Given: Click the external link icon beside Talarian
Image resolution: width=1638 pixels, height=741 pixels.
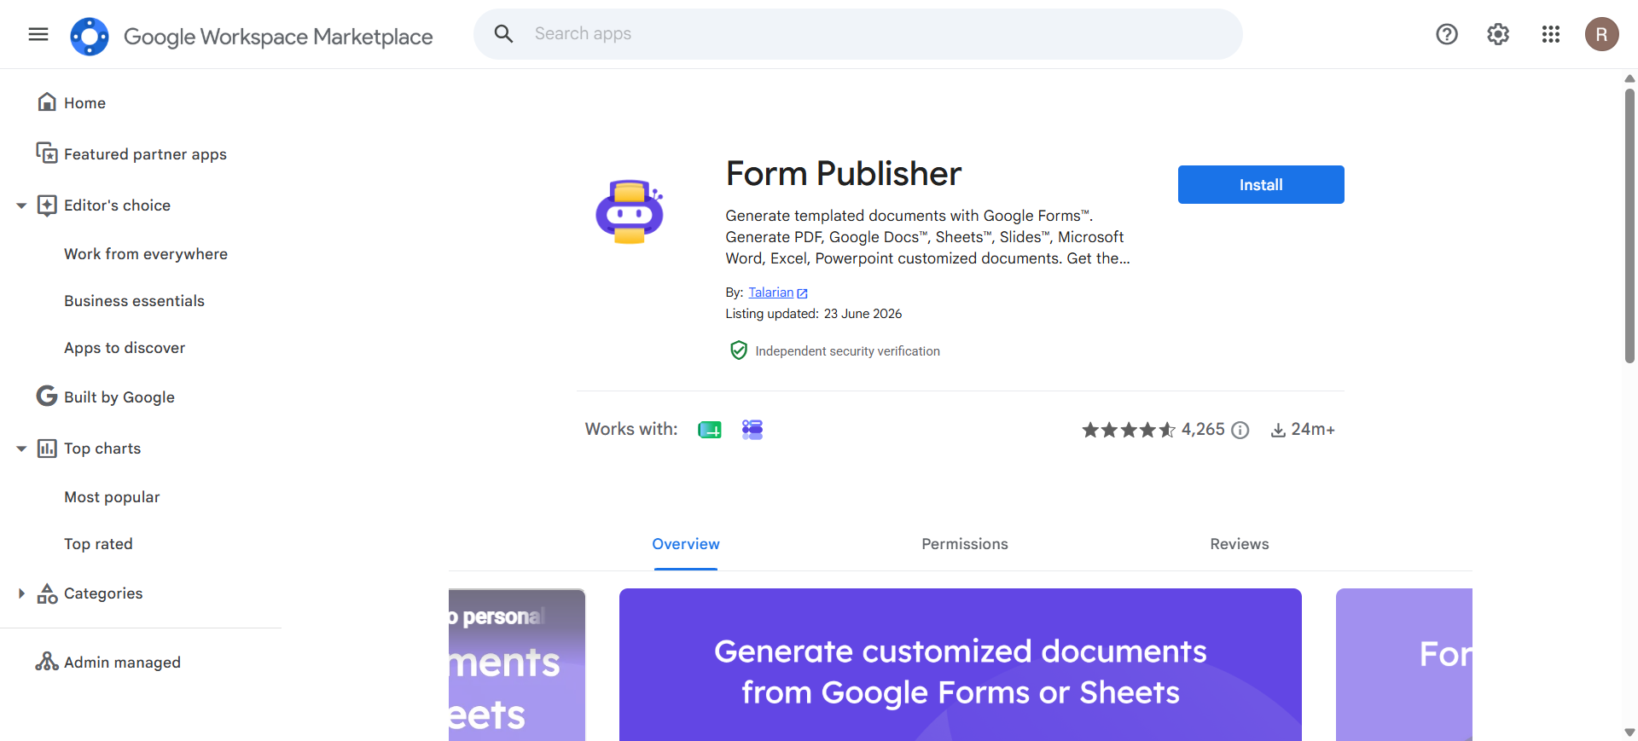Looking at the screenshot, I should (802, 293).
